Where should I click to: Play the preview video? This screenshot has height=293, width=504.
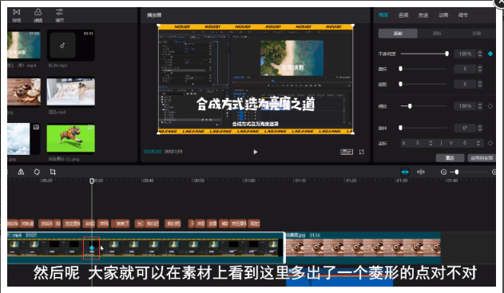click(256, 152)
